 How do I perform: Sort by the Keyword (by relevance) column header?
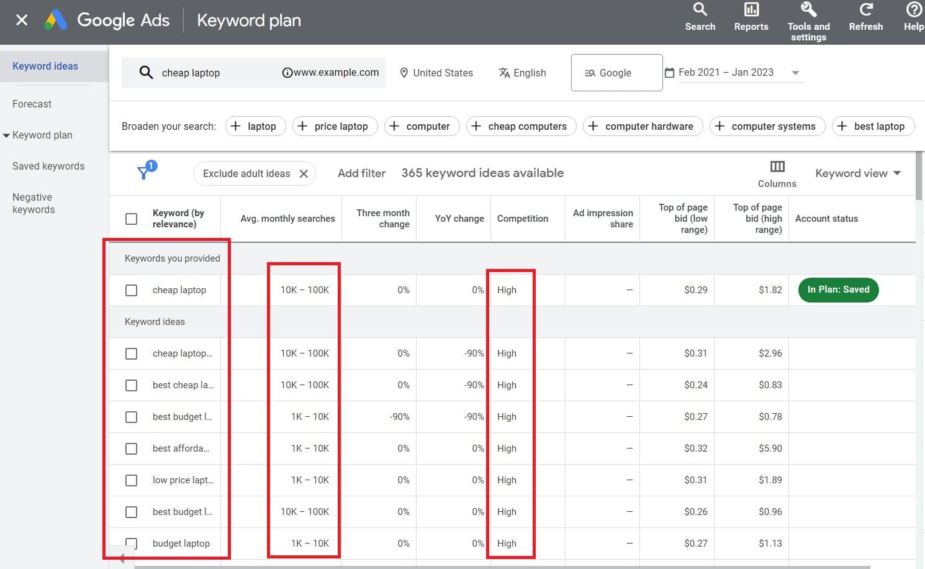click(x=178, y=219)
